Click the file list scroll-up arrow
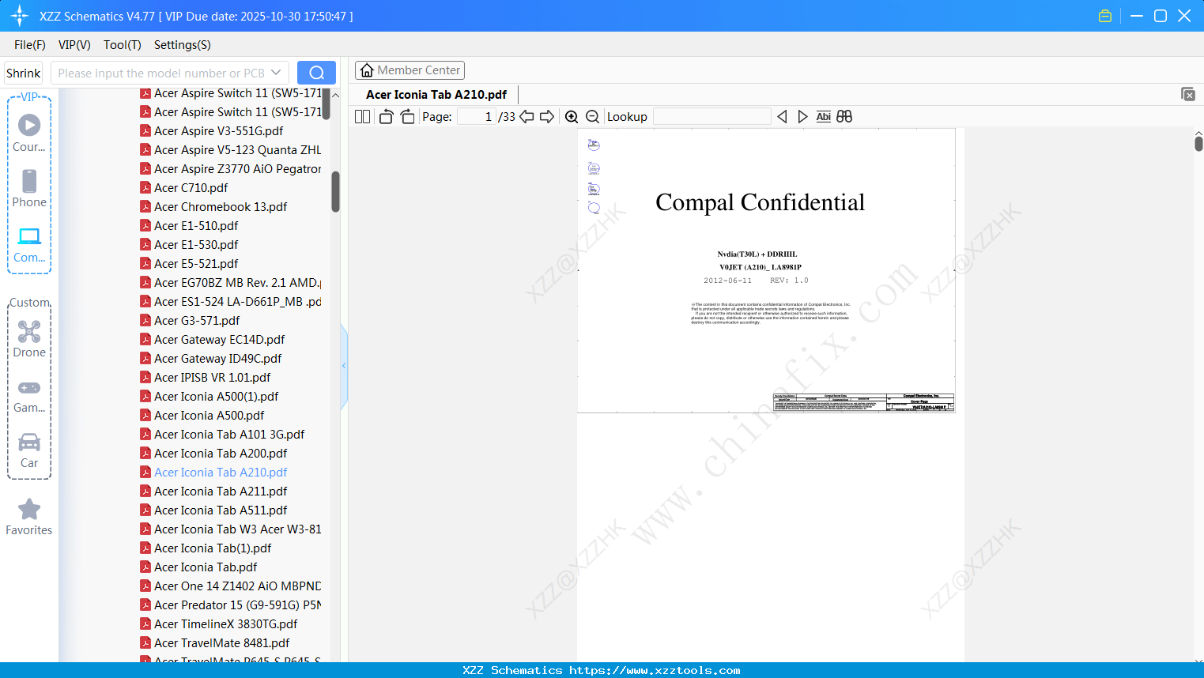The height and width of the screenshot is (678, 1204). (x=335, y=95)
